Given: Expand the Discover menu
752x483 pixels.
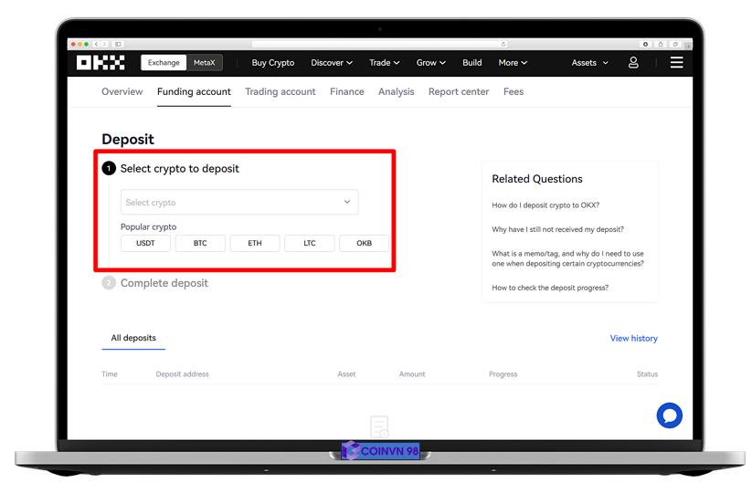Looking at the screenshot, I should click(x=332, y=63).
